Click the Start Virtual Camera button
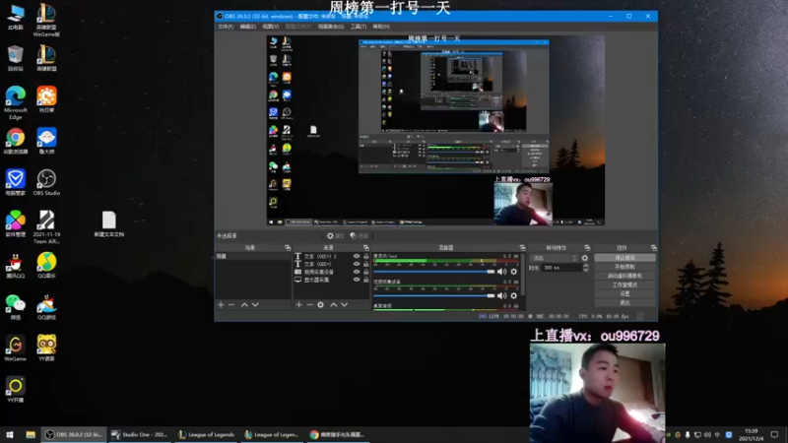The height and width of the screenshot is (443, 788). tap(624, 276)
